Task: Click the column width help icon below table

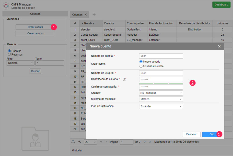Action: pos(73,142)
